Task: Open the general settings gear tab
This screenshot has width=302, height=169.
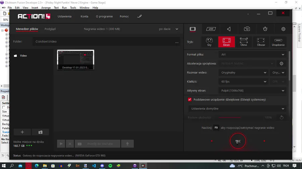Action: tap(283, 29)
